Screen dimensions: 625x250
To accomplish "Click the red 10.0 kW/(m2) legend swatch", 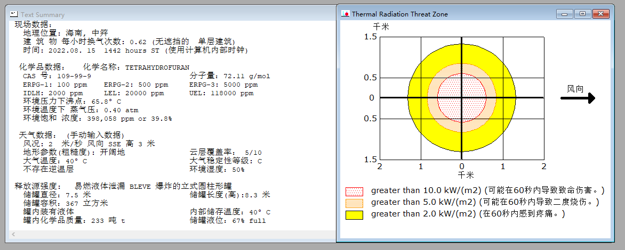I will pyautogui.click(x=354, y=191).
